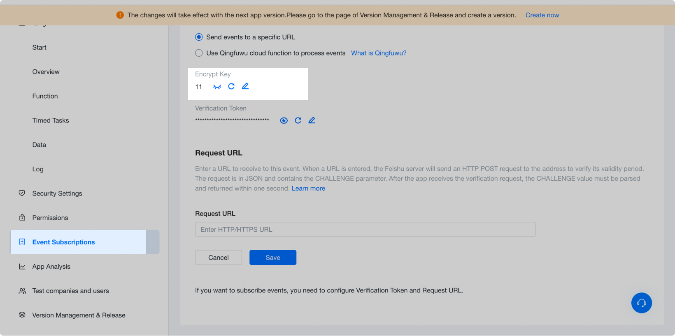
Task: Click the Cancel button
Action: click(x=219, y=258)
